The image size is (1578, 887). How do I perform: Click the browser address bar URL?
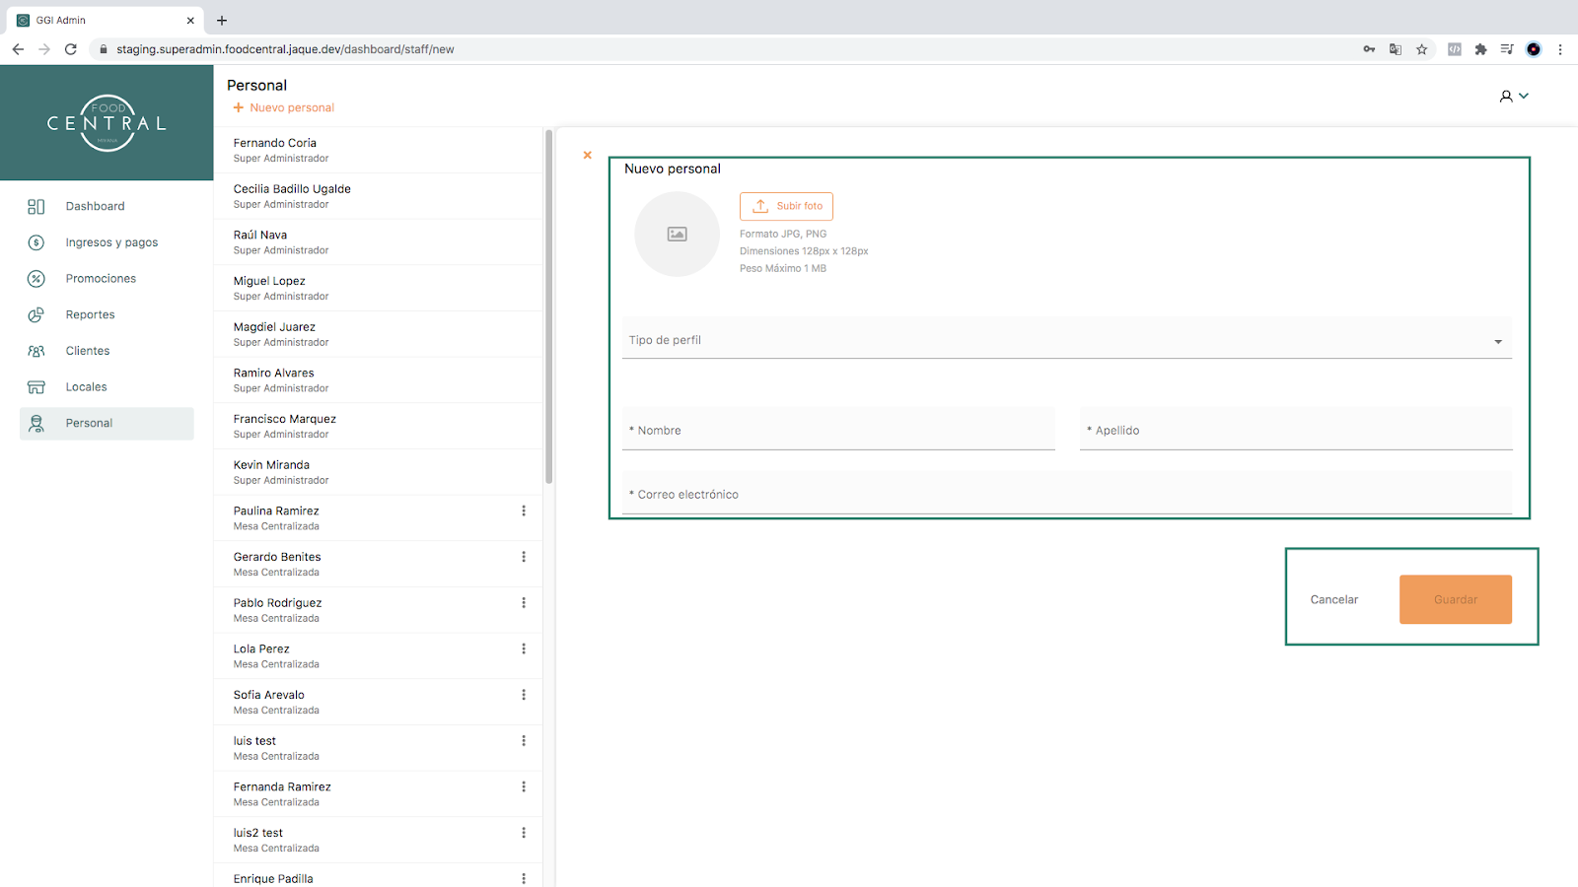pyautogui.click(x=285, y=49)
